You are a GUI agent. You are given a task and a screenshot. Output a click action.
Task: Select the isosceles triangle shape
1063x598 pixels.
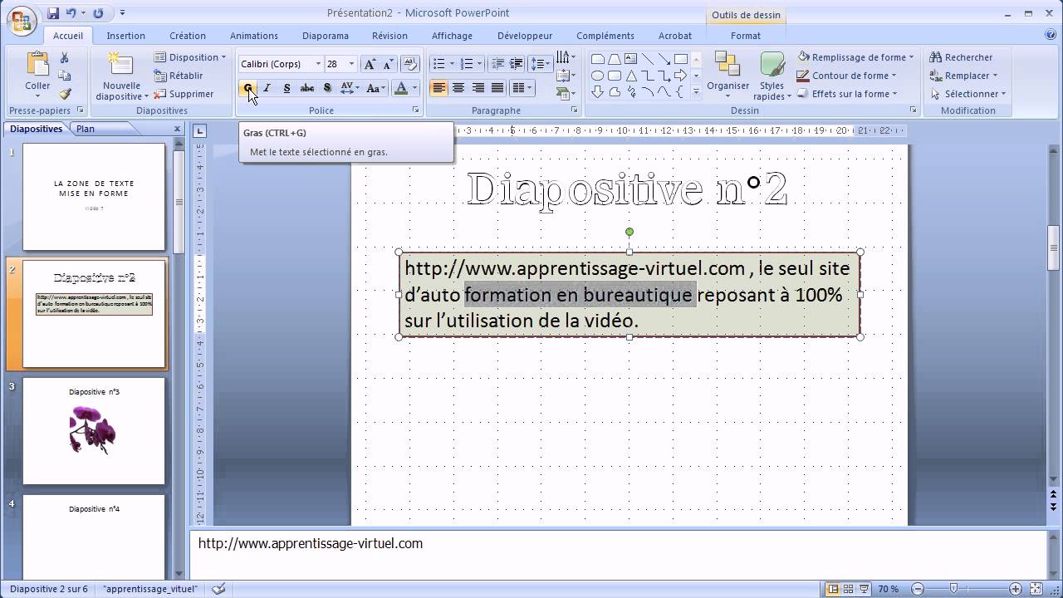tap(631, 76)
